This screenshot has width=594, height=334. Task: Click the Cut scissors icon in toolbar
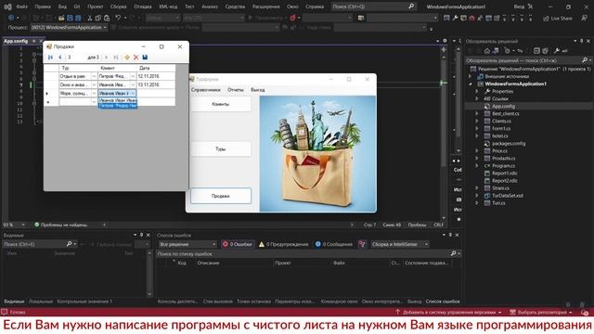(89, 18)
